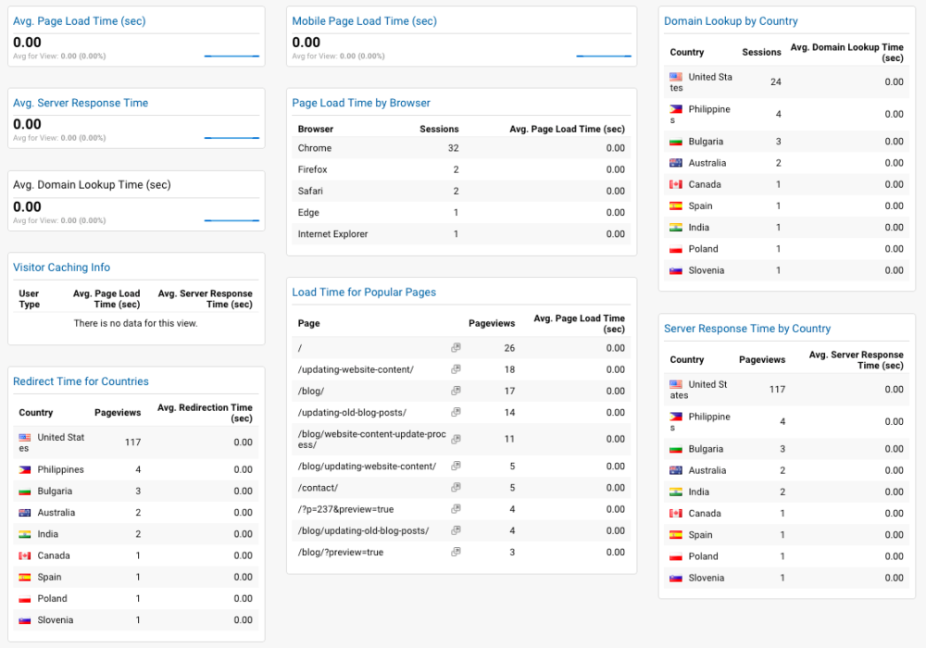Image resolution: width=926 pixels, height=648 pixels.
Task: Open external link icon for /blog/?preview=true row
Action: click(456, 553)
